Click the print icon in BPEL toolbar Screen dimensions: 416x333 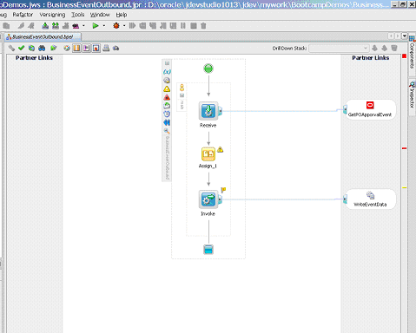tap(106, 48)
